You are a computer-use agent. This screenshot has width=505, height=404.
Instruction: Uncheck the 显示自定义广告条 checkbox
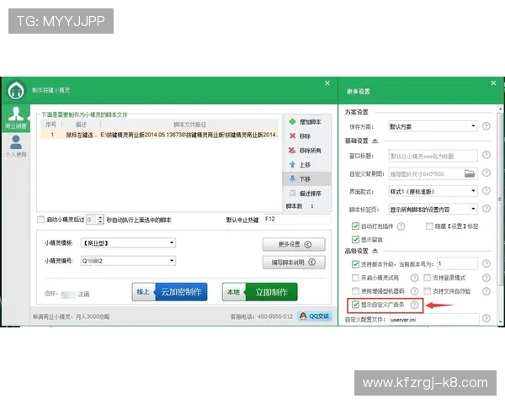pos(355,305)
